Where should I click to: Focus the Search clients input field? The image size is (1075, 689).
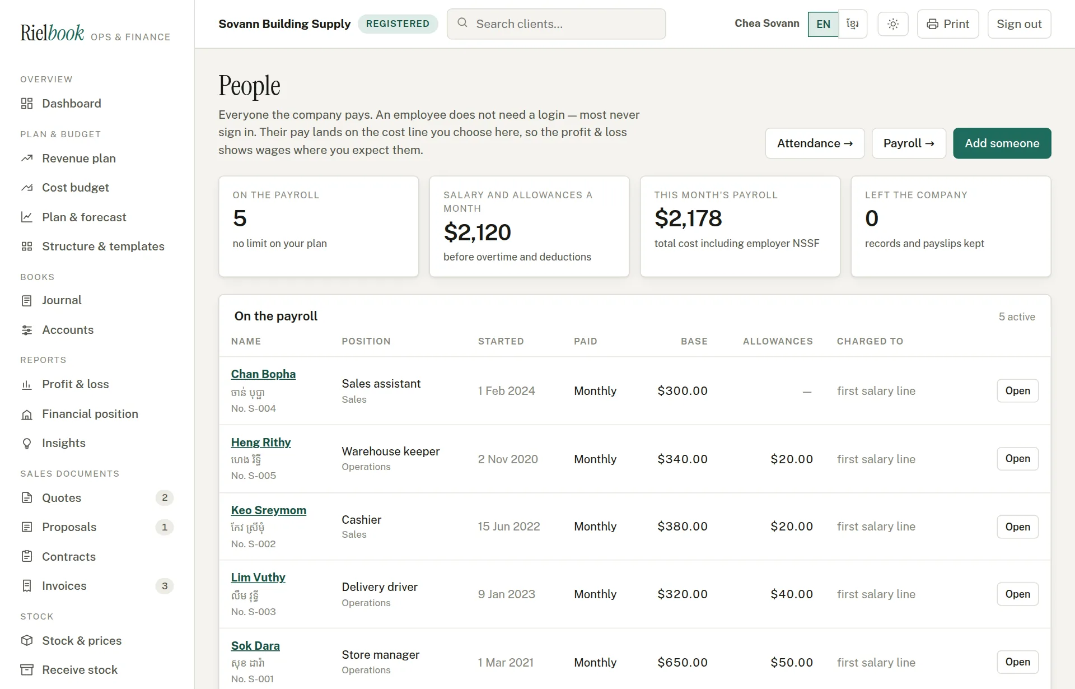[x=556, y=24]
